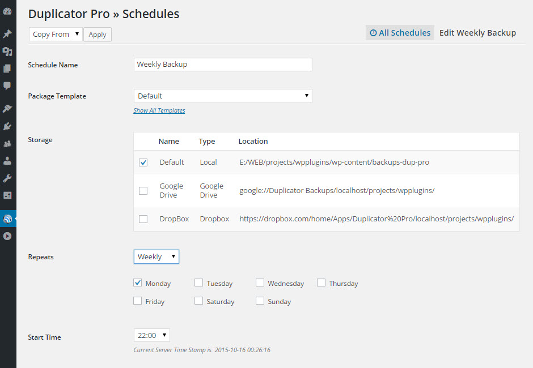Click the Location column header in Storage table
This screenshot has height=368, width=533.
253,141
